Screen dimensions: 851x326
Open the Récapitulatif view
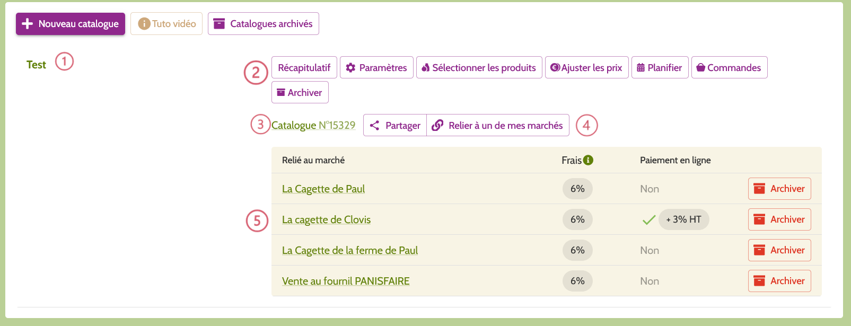[304, 67]
